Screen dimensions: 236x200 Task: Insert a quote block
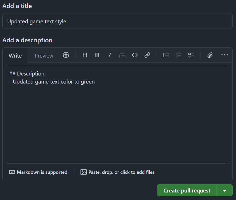(x=122, y=55)
